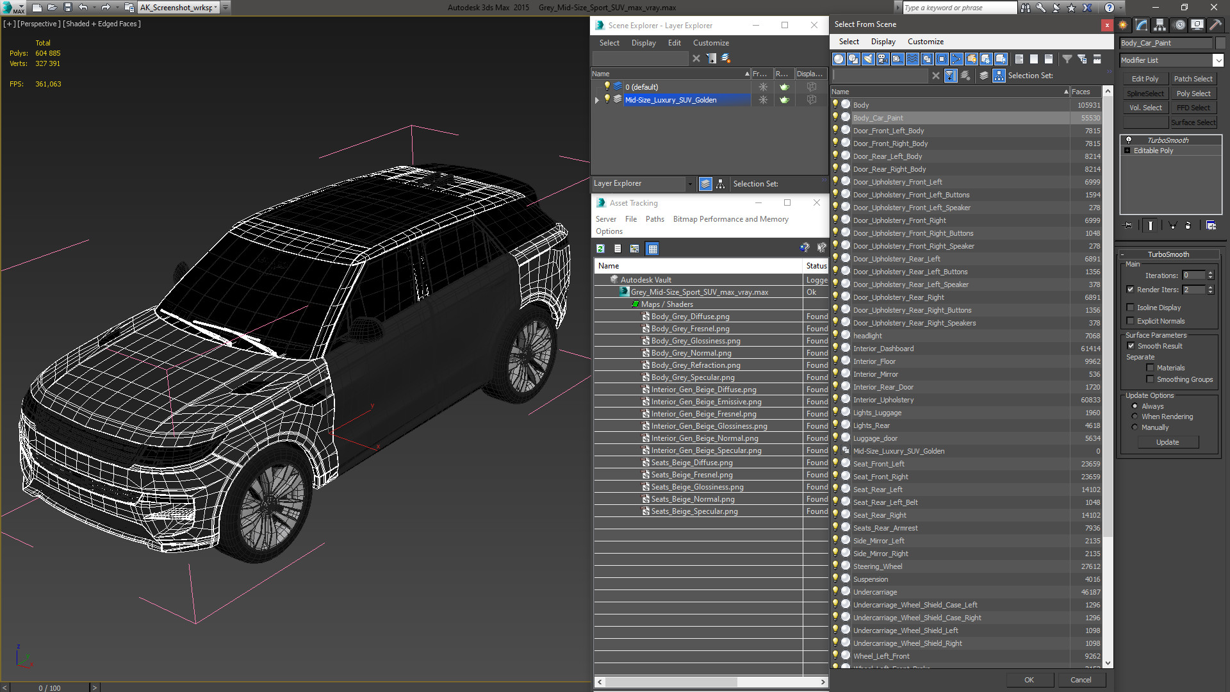The height and width of the screenshot is (692, 1230).
Task: Toggle the TurboSmooth modifier lightbulb
Action: [x=1129, y=140]
